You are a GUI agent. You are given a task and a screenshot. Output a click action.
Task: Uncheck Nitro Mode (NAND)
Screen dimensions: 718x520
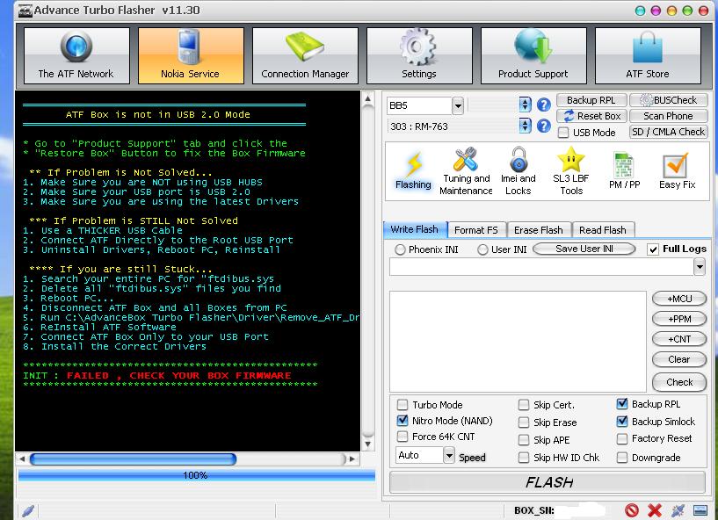402,420
